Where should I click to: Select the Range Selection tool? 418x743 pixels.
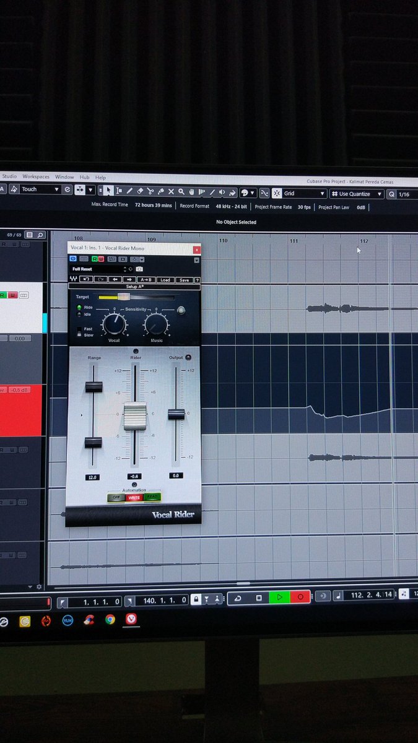click(119, 191)
